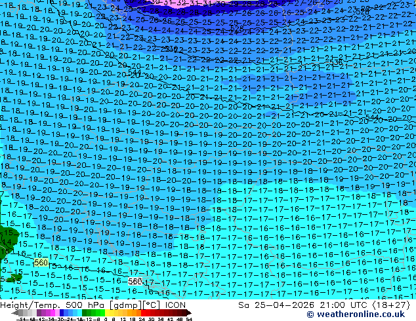Pick the yellow legend swatch above 0
Image resolution: width=416 pixels, height=321 pixels.
click(x=107, y=312)
